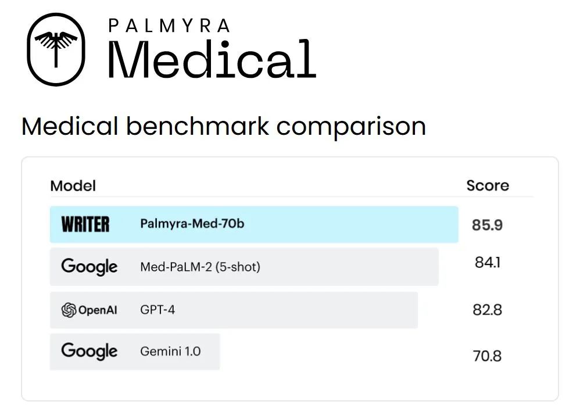The image size is (580, 416).
Task: Select the Palmyra-Med-70b model label
Action: point(192,224)
